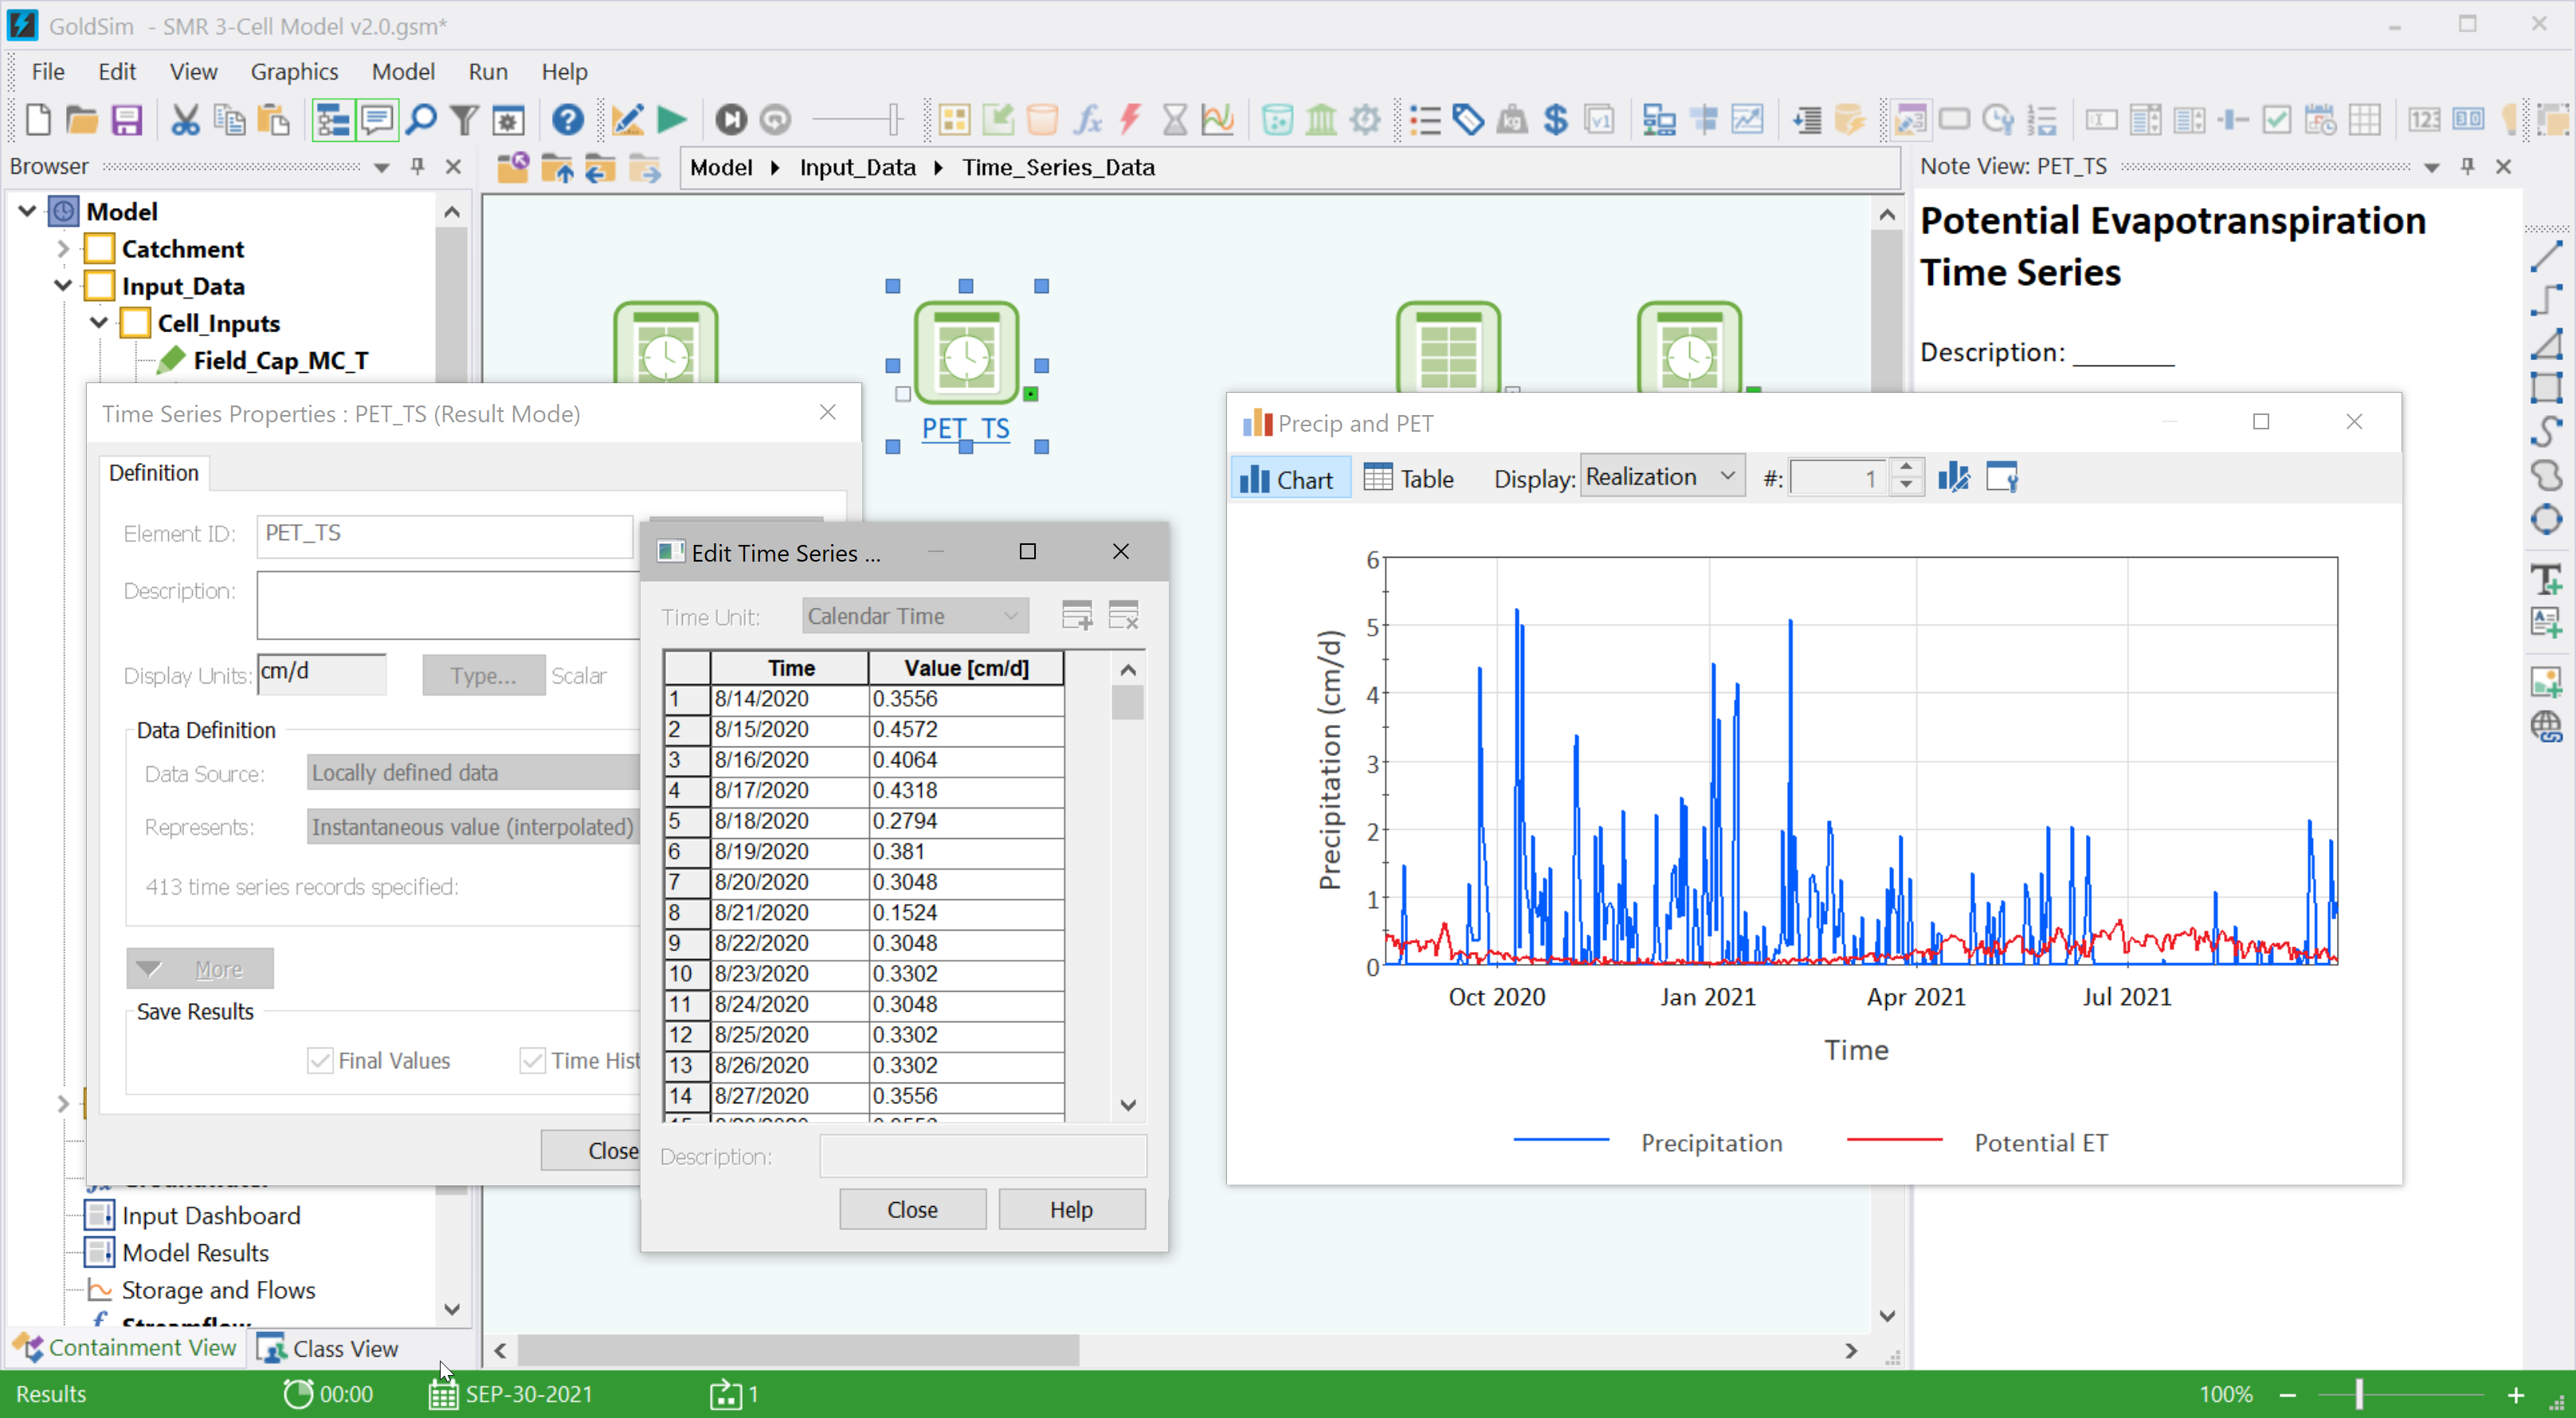This screenshot has height=1418, width=2576.
Task: Click the Filter funnel icon
Action: pyautogui.click(x=464, y=120)
